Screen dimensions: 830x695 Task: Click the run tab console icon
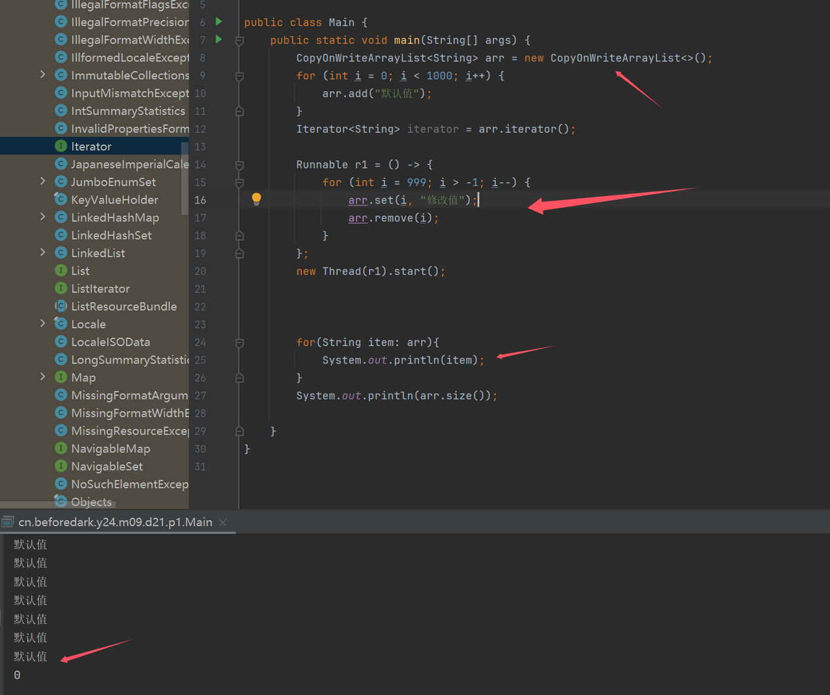tap(8, 522)
